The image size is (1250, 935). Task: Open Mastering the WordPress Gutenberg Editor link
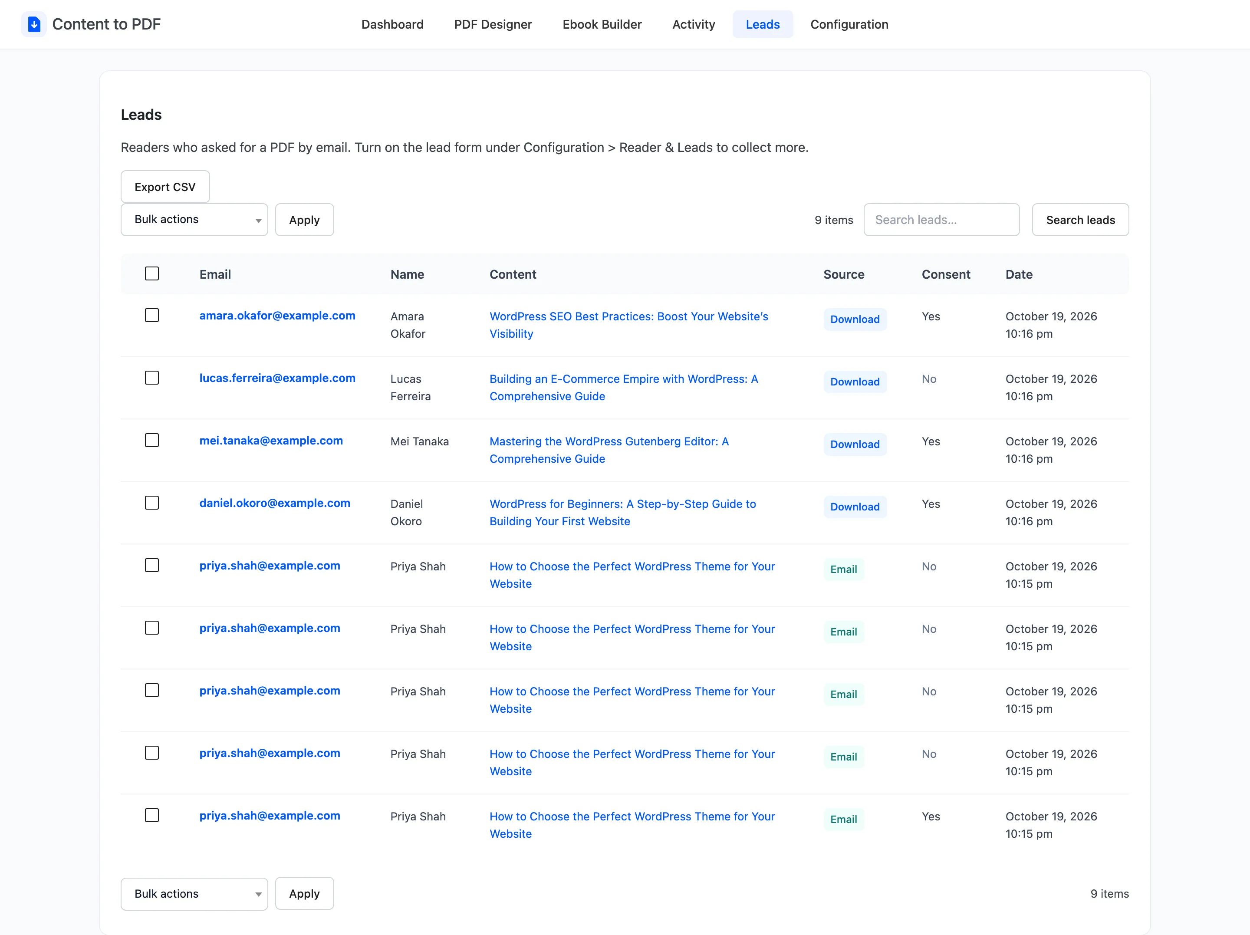point(609,449)
